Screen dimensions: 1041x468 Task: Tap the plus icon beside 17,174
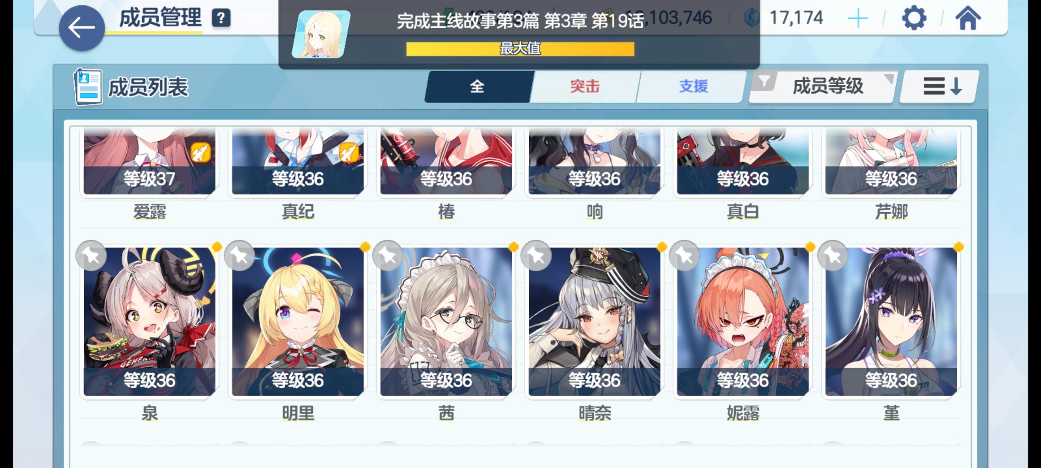(x=858, y=19)
